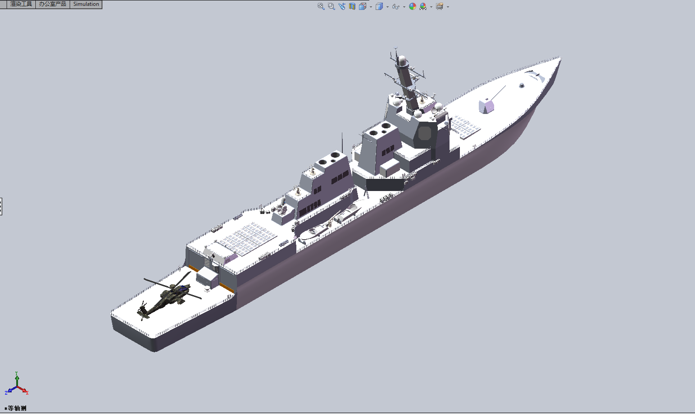Activate Section View tool
Image resolution: width=695 pixels, height=414 pixels.
tap(352, 6)
